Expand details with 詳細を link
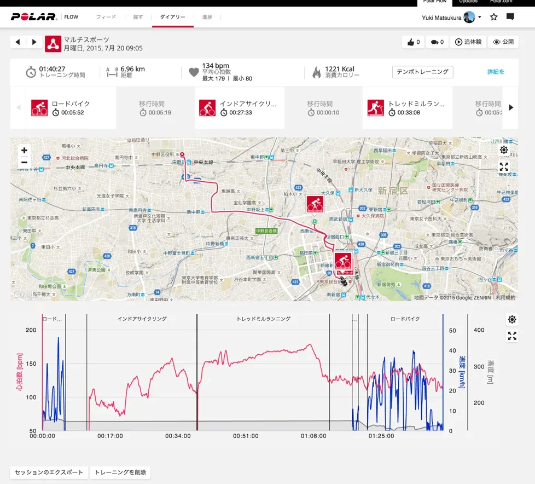The width and height of the screenshot is (535, 484). click(x=496, y=72)
